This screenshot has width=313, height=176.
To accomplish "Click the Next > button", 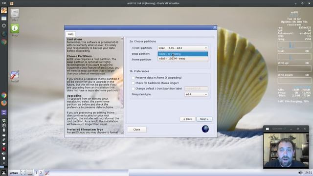I will tap(204, 119).
